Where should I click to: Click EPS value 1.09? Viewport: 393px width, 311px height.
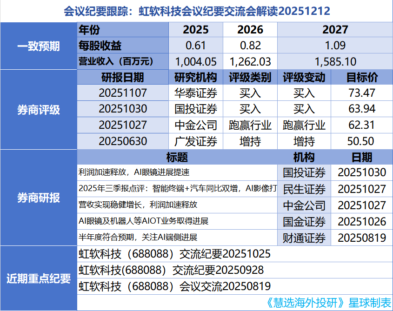pos(335,46)
